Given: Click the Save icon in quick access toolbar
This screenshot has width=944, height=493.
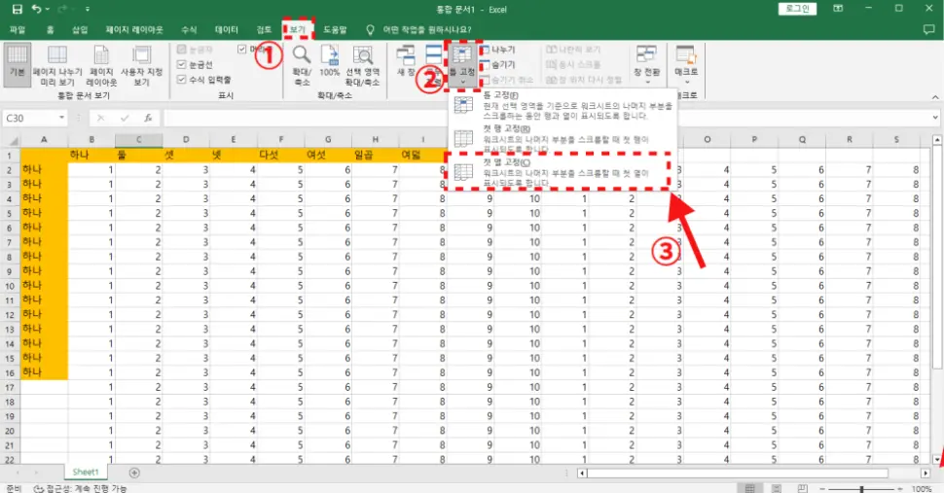Looking at the screenshot, I should pos(17,9).
